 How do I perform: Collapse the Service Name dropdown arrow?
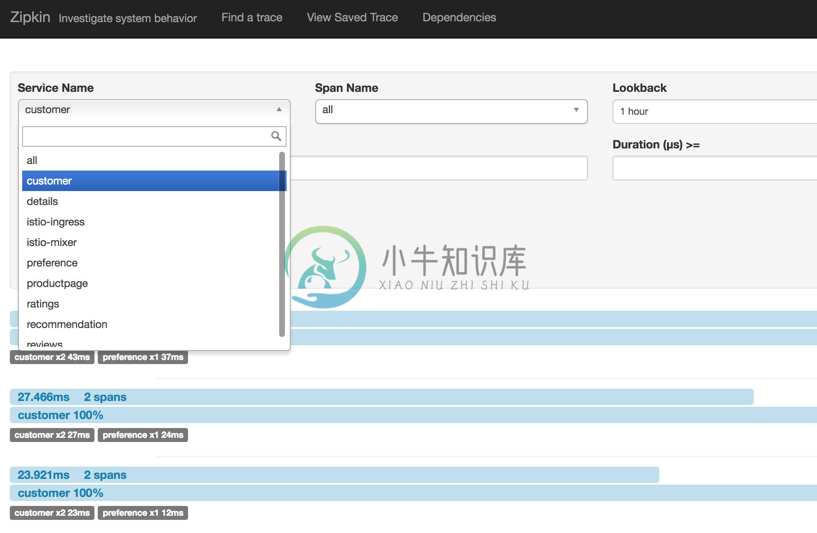pyautogui.click(x=279, y=109)
